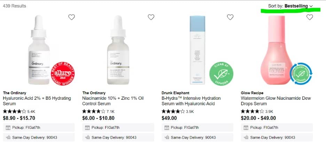Screen dimensions: 326x142
Task: Select Same-Day Delivery for B-Hydra serum
Action: pos(197,137)
